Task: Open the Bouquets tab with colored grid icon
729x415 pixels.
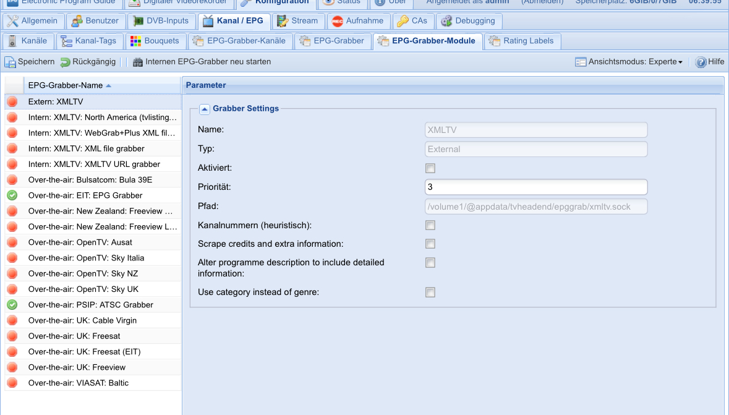Action: 135,41
